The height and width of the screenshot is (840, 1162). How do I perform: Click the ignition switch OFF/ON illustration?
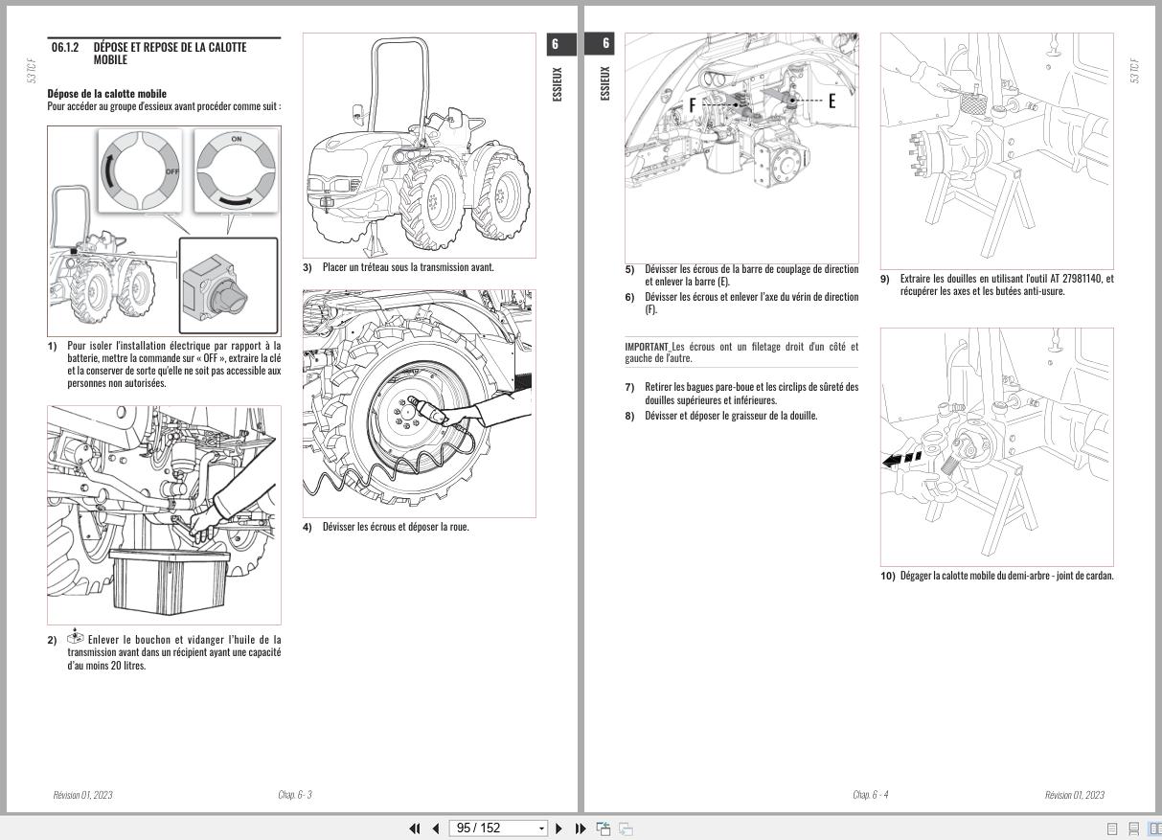pos(164,230)
